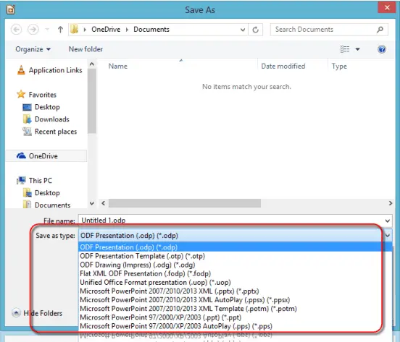Click the Save as type combo box

tap(235, 236)
